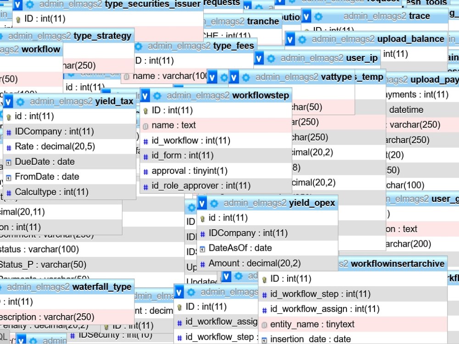Collapse yield_opex table with its V toggle
Image resolution: width=459 pixels, height=344 pixels.
202,203
